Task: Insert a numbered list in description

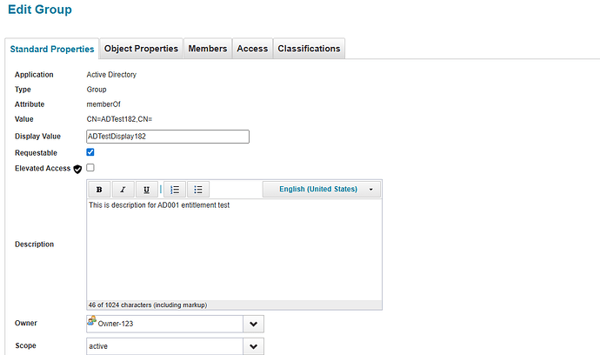Action: click(x=175, y=189)
